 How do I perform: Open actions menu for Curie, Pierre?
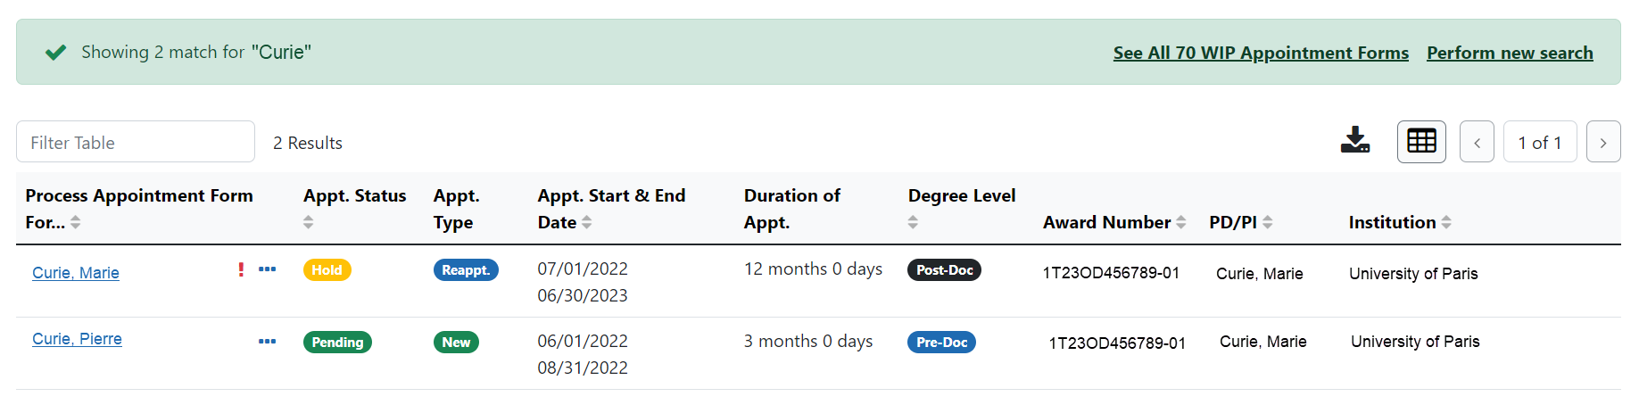click(x=267, y=341)
